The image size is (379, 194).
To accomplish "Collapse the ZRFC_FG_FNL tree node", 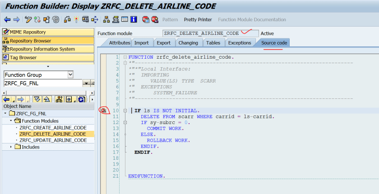I will pyautogui.click(x=5, y=114).
